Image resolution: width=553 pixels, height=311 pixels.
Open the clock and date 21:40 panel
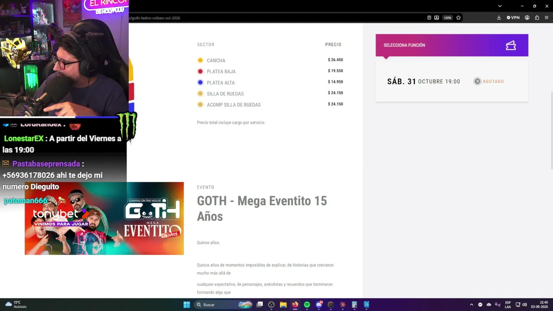coord(540,305)
